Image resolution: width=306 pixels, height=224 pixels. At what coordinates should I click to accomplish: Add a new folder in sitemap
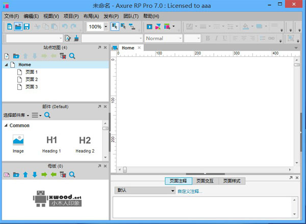click(16, 56)
